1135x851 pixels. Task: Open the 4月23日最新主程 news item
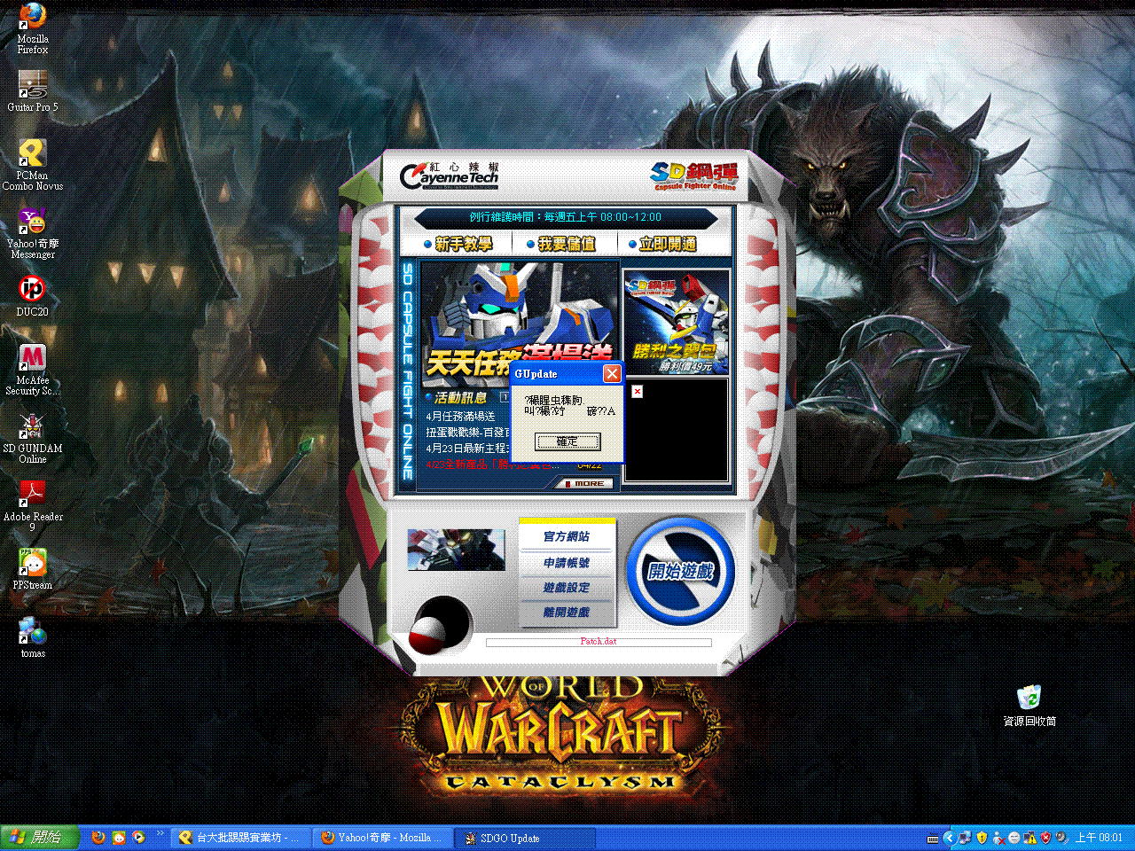(466, 449)
